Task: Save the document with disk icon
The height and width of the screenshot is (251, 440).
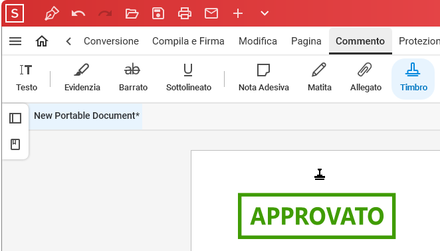Action: tap(158, 13)
